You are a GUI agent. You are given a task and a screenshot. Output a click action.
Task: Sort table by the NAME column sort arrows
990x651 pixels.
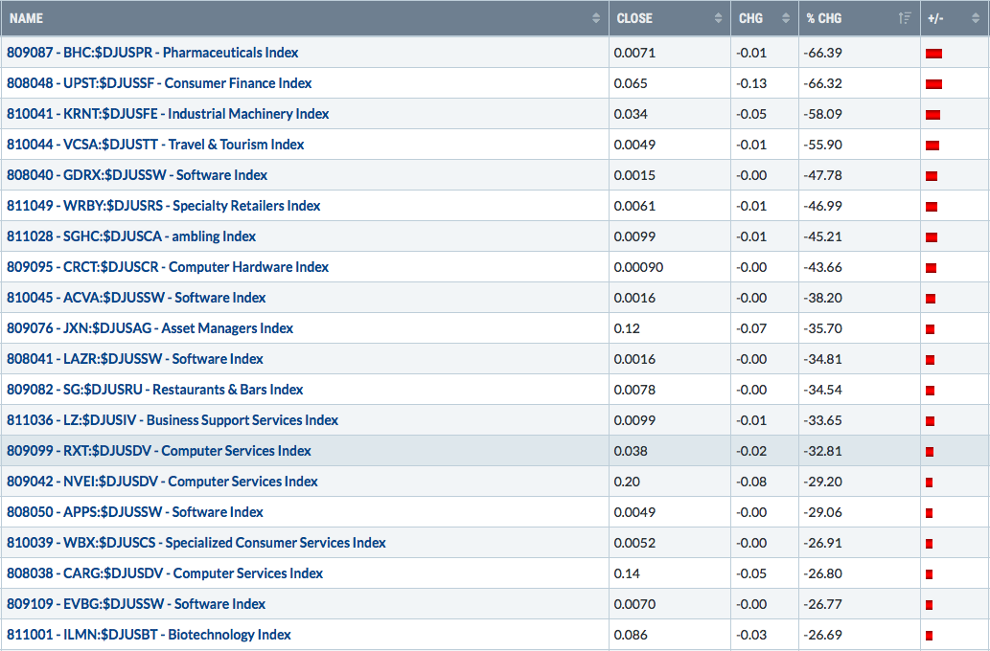coord(596,18)
